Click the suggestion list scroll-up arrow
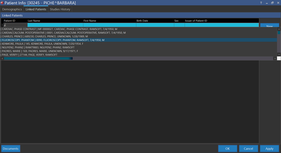The width and height of the screenshot is (281, 153). point(279,29)
